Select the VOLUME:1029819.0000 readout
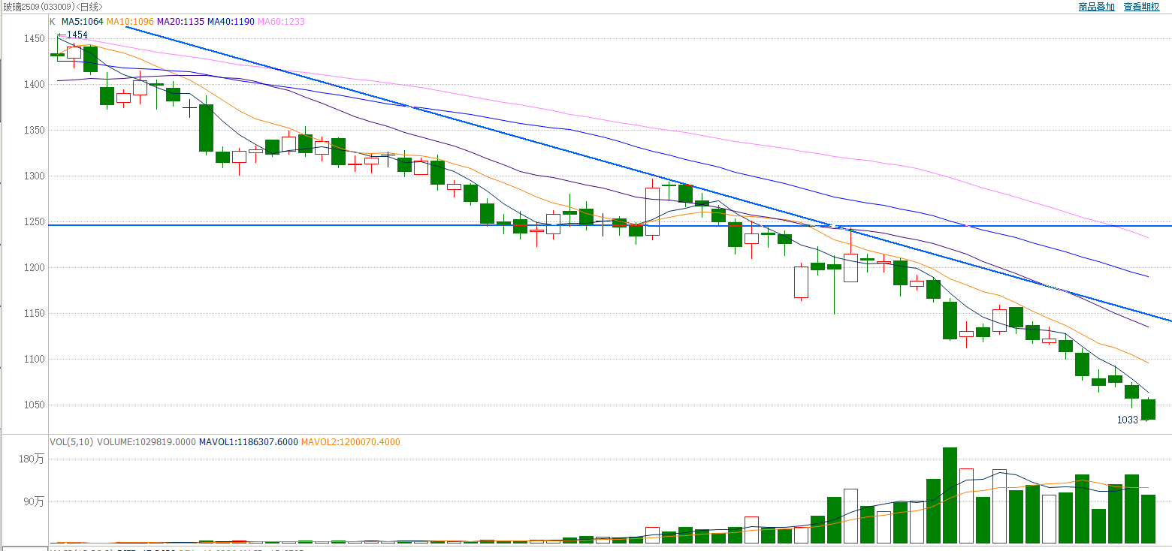The image size is (1172, 551). point(146,442)
